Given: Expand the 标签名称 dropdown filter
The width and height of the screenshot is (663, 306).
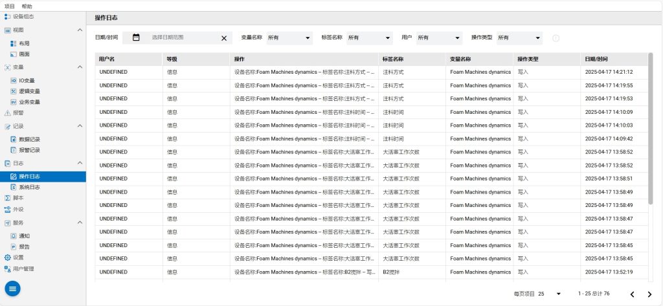Looking at the screenshot, I should tap(369, 38).
